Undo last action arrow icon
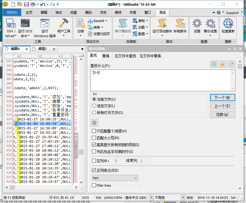Image resolution: width=246 pixels, height=203 pixels. click(43, 4)
